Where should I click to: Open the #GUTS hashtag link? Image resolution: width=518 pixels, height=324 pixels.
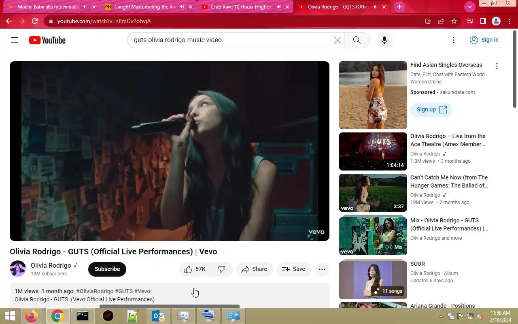point(124,291)
